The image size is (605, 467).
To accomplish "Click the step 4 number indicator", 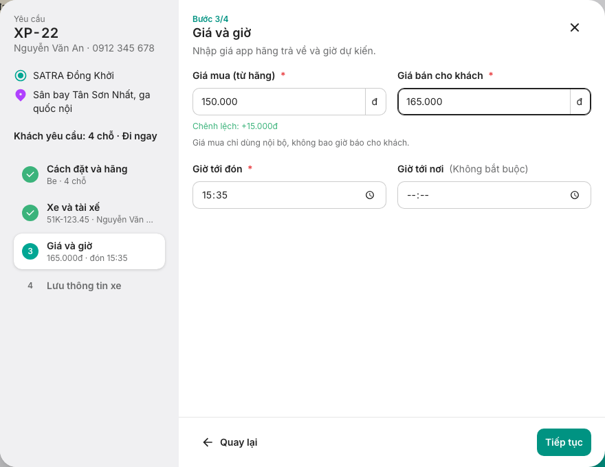I will click(30, 286).
